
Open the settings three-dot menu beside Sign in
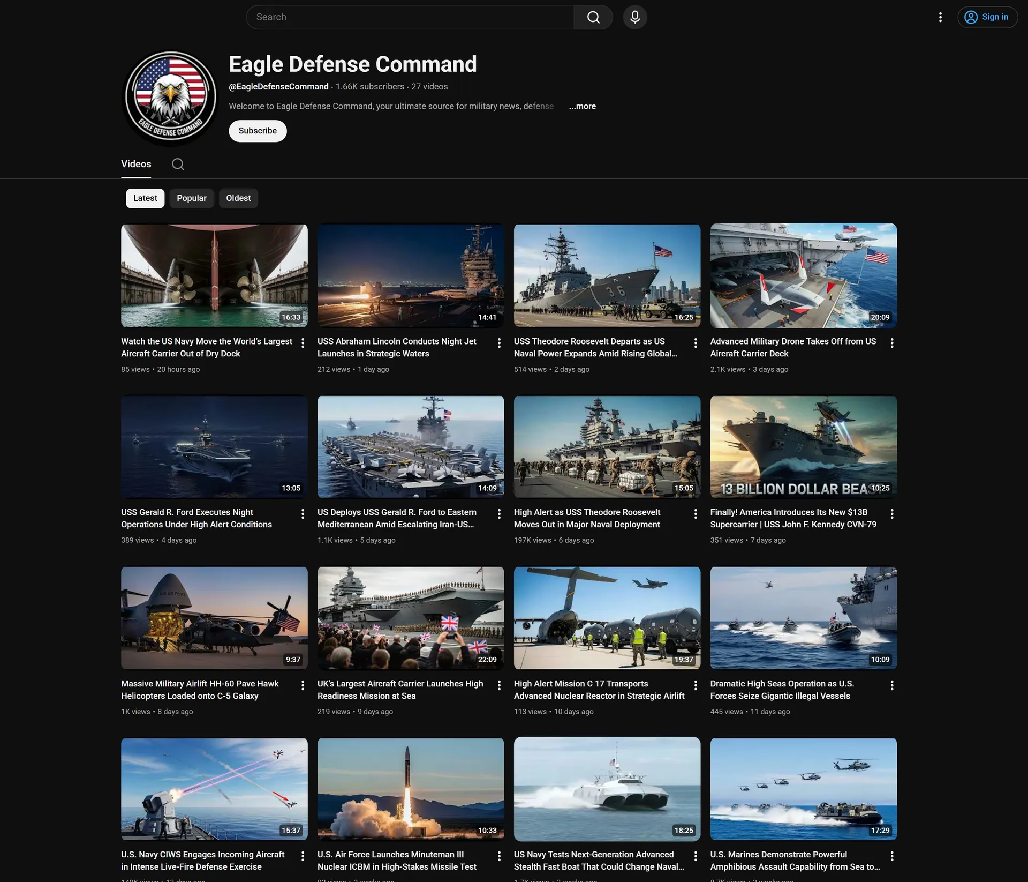pyautogui.click(x=940, y=17)
